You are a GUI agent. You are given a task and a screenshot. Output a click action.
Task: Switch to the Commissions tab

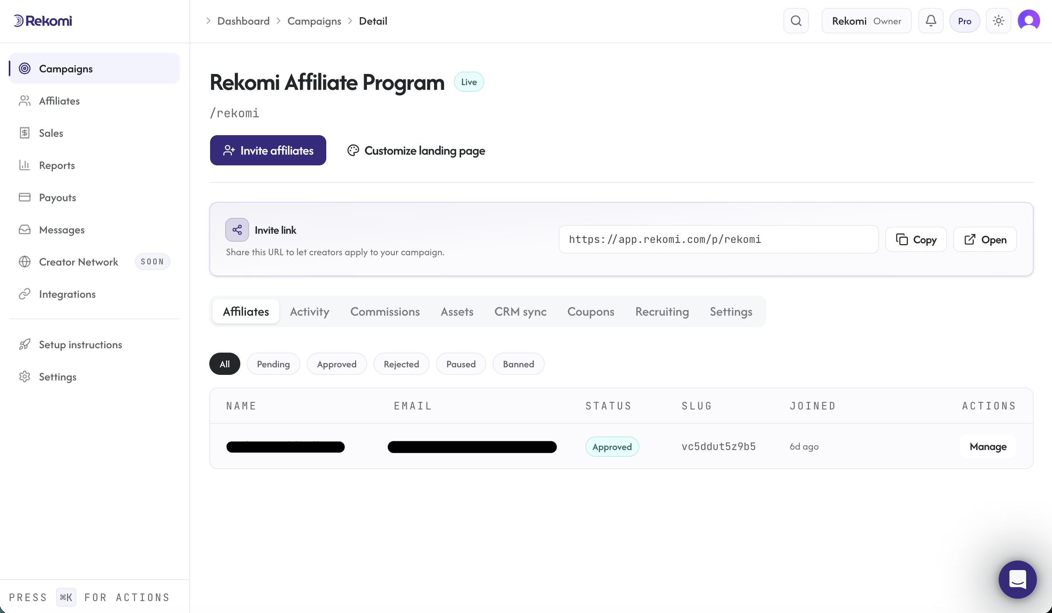click(x=385, y=312)
